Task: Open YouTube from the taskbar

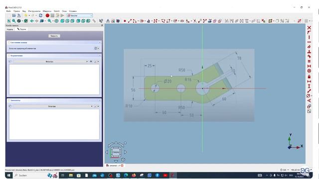Action: [x=165, y=176]
